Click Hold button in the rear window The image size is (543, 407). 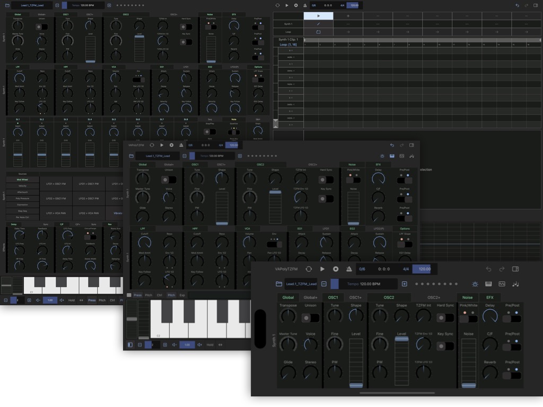pos(72,300)
